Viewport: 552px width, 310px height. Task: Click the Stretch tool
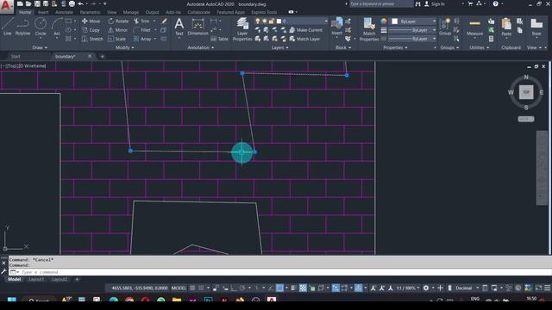92,39
